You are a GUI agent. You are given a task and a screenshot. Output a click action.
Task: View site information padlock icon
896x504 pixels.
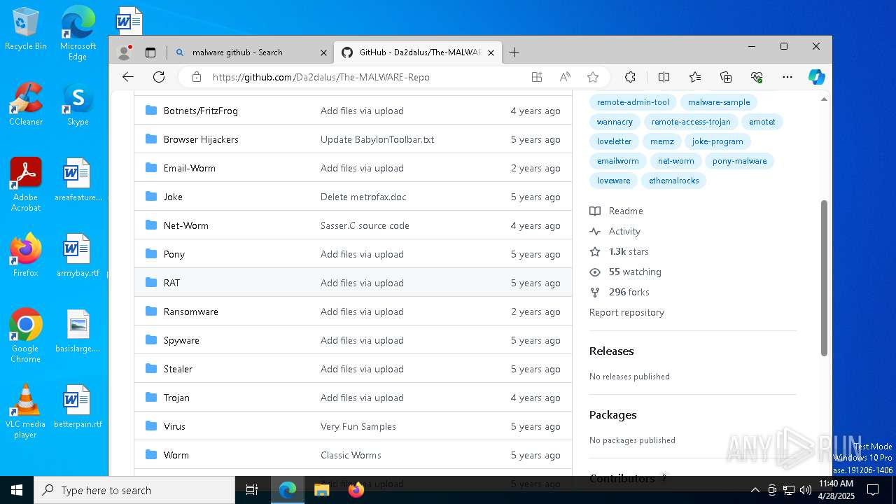(197, 77)
